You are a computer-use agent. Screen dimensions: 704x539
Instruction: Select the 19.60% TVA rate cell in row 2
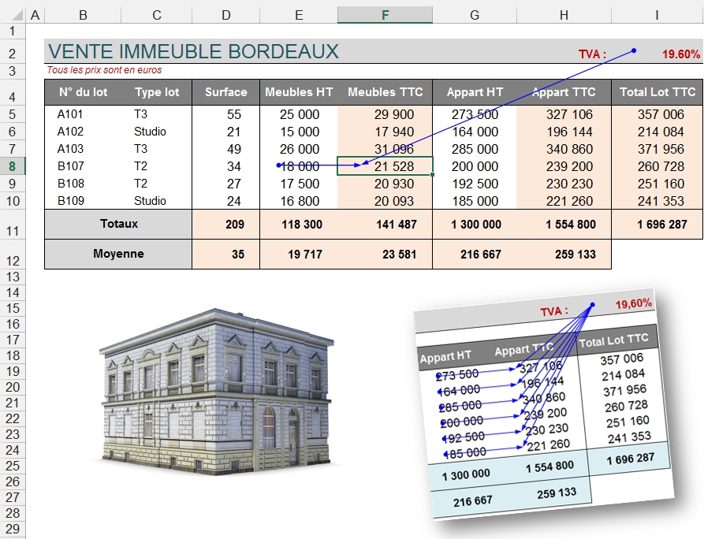click(x=680, y=54)
